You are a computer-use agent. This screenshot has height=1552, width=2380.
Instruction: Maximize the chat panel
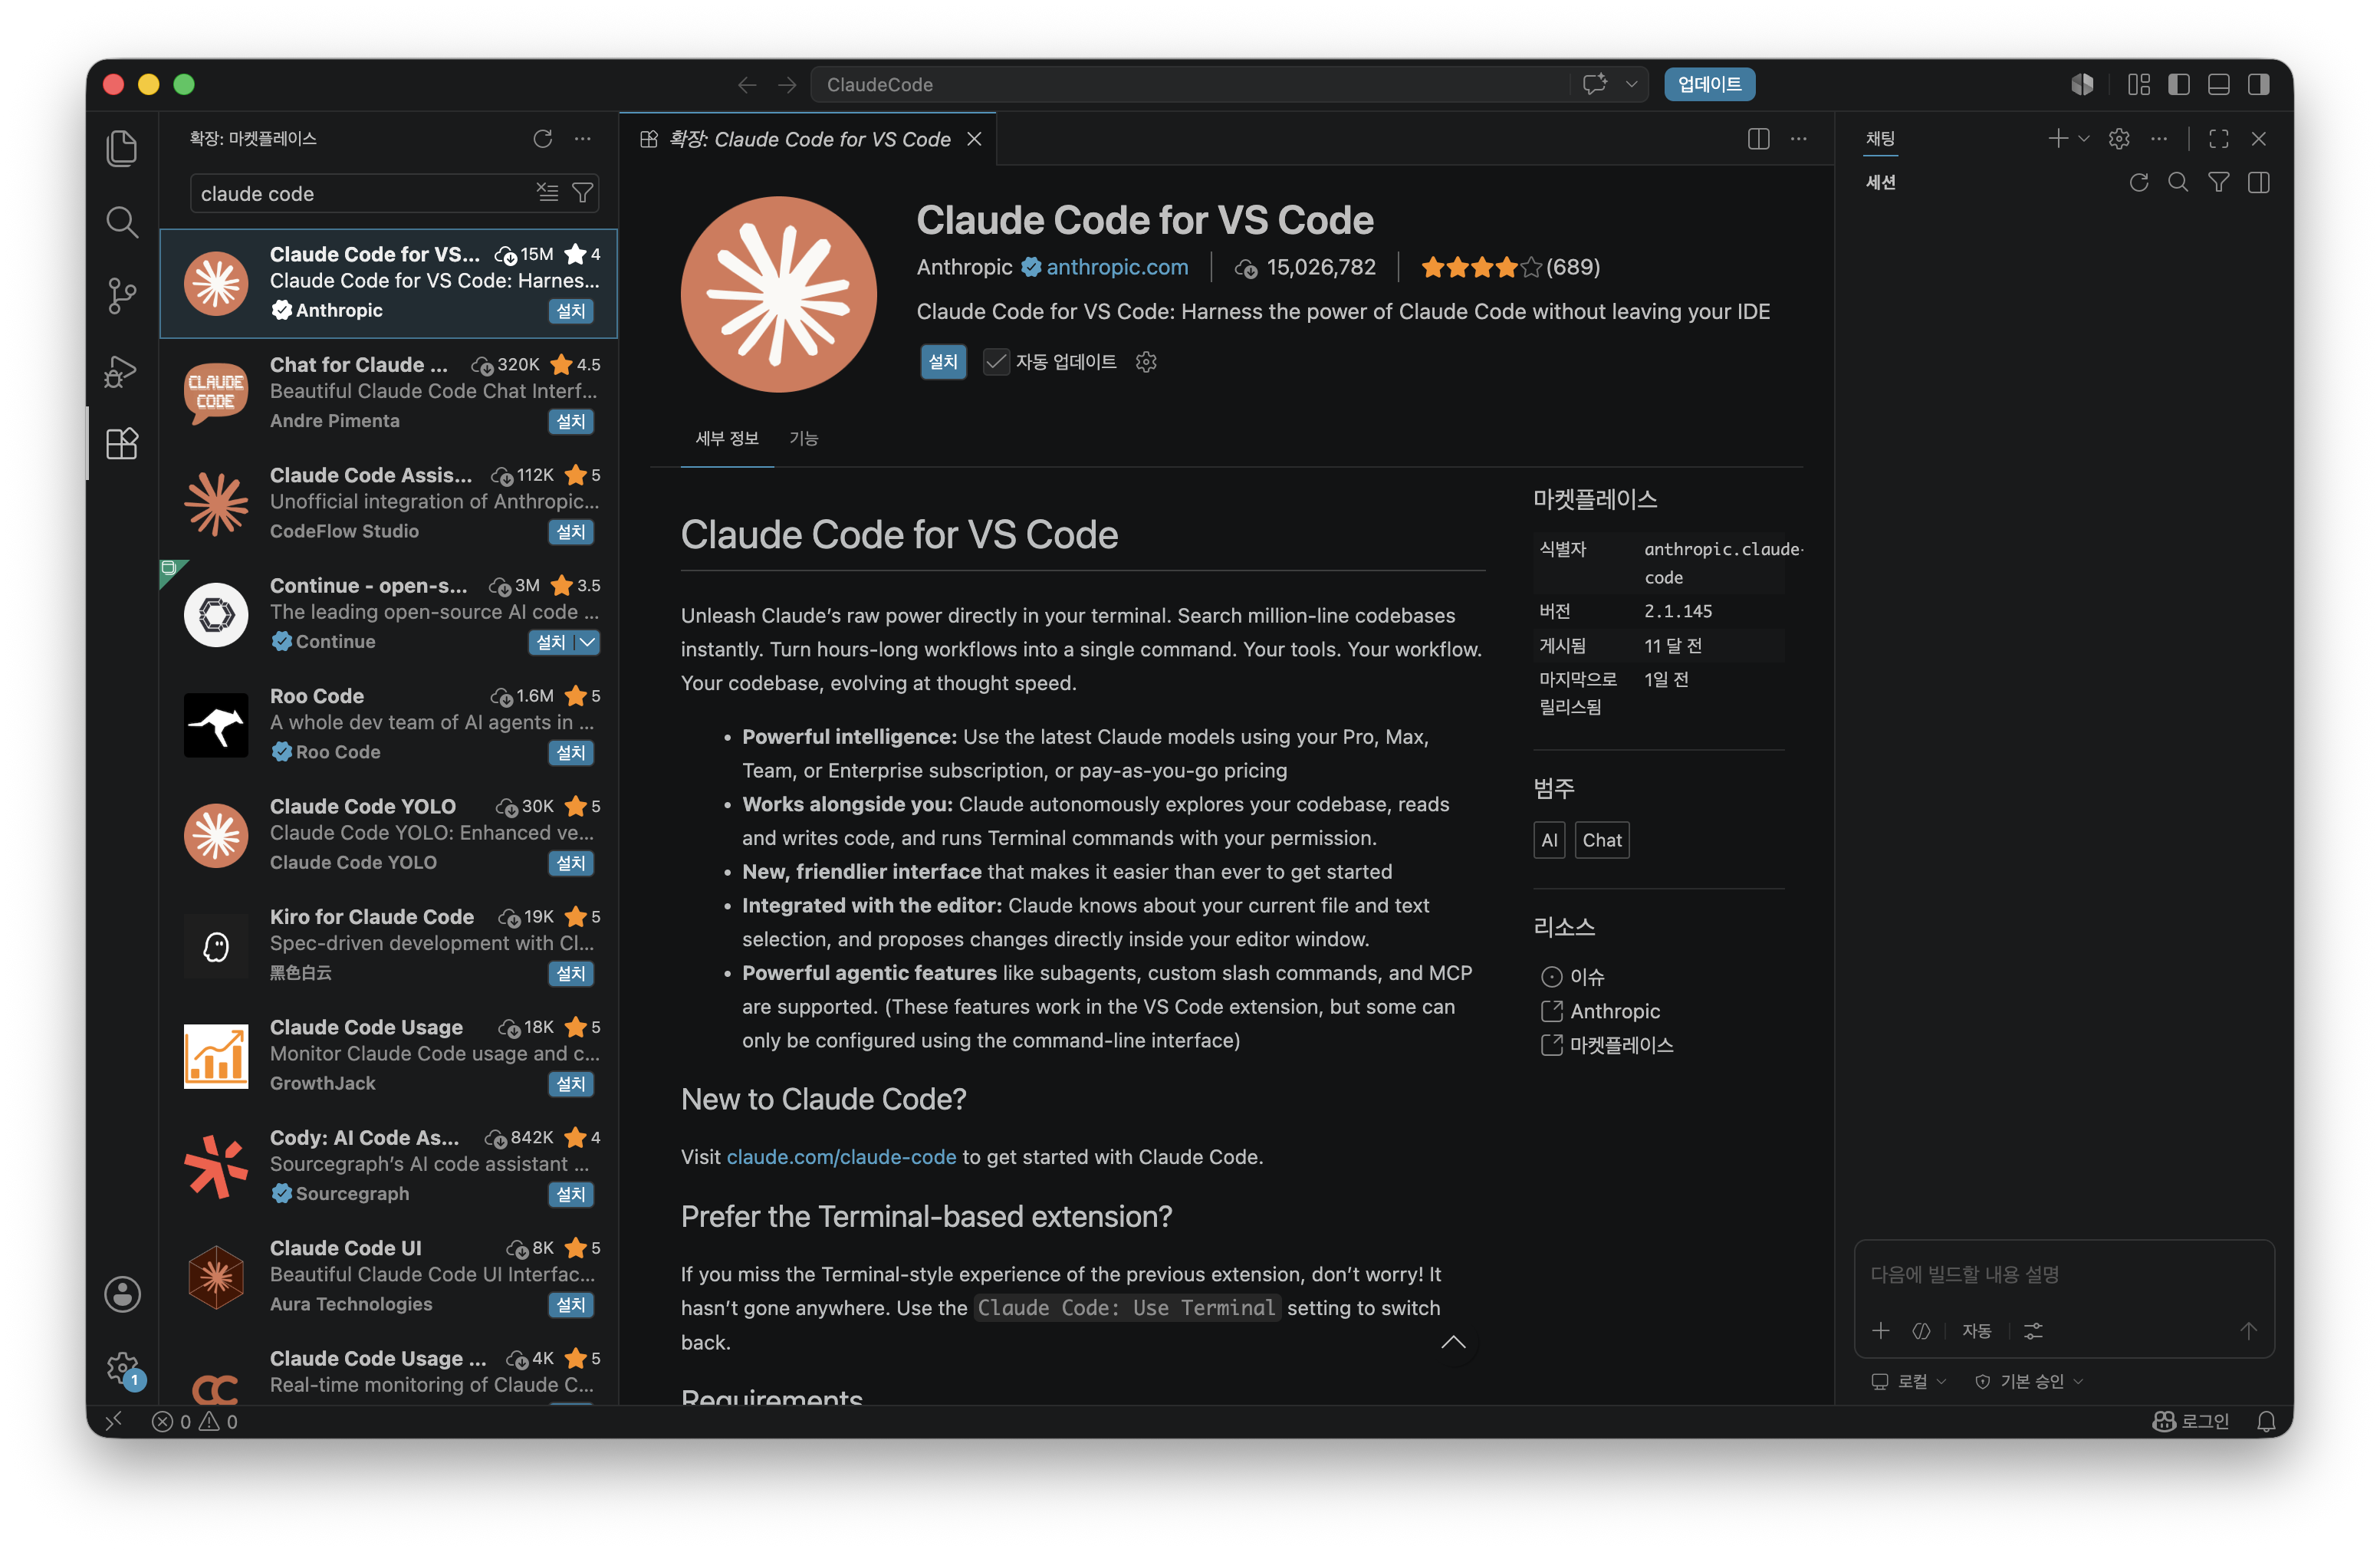coord(2219,139)
